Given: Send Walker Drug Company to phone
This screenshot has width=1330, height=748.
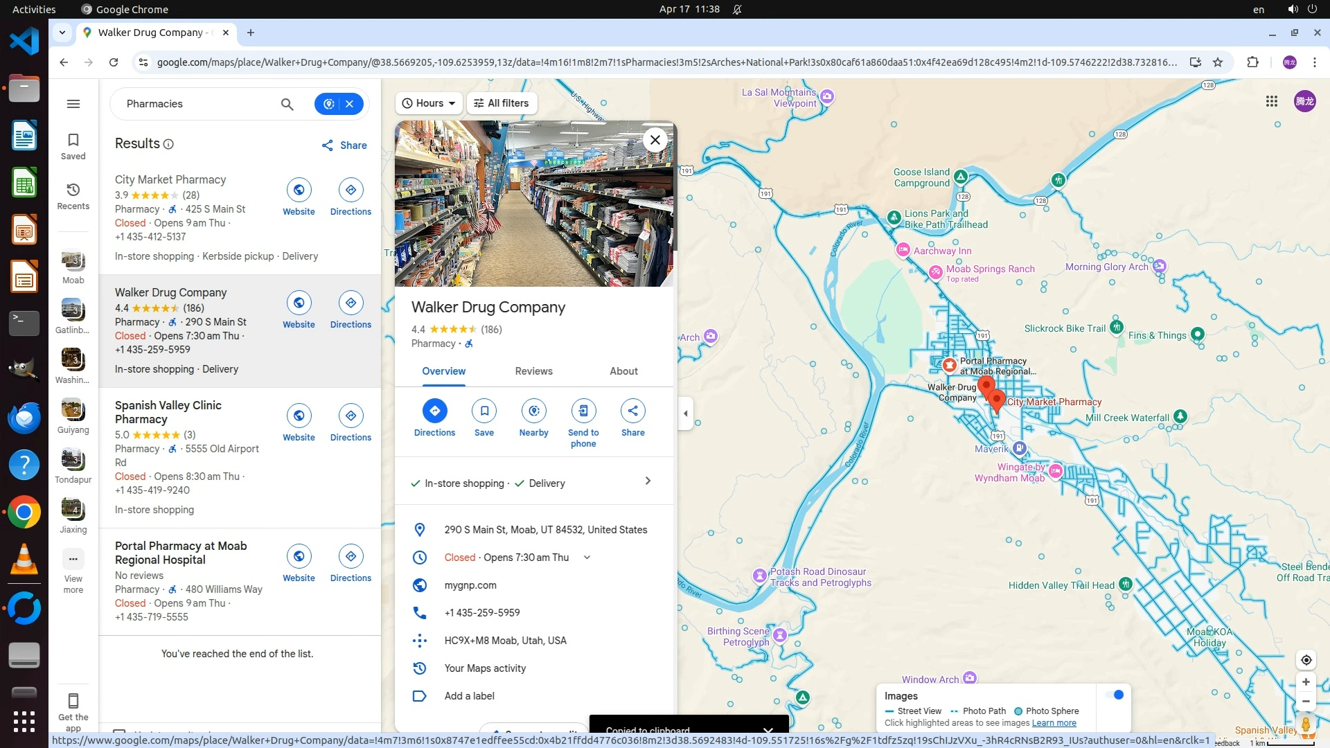Looking at the screenshot, I should [x=583, y=411].
